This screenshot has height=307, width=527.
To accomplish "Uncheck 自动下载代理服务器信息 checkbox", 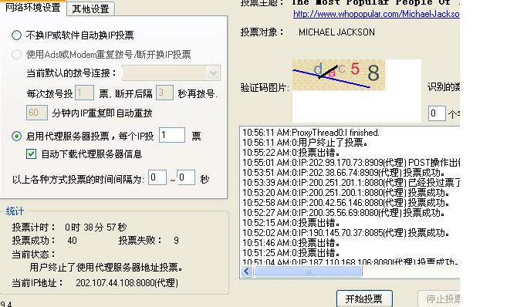I will point(32,153).
